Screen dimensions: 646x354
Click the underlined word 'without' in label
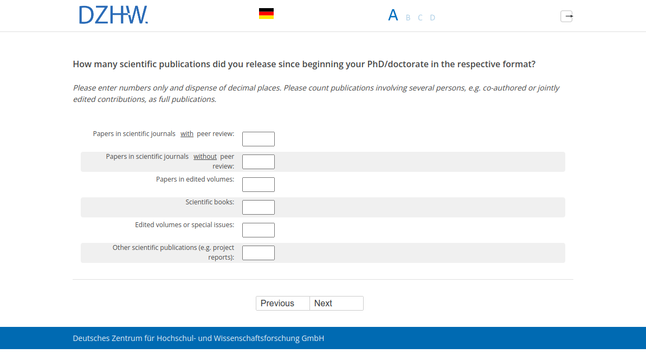click(205, 157)
